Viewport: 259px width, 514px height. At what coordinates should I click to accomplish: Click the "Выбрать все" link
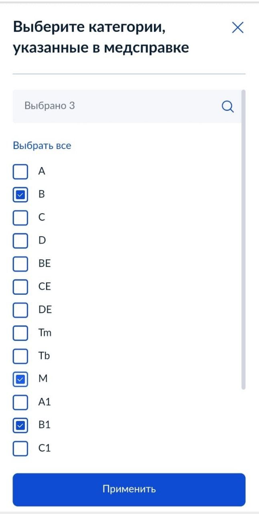42,145
